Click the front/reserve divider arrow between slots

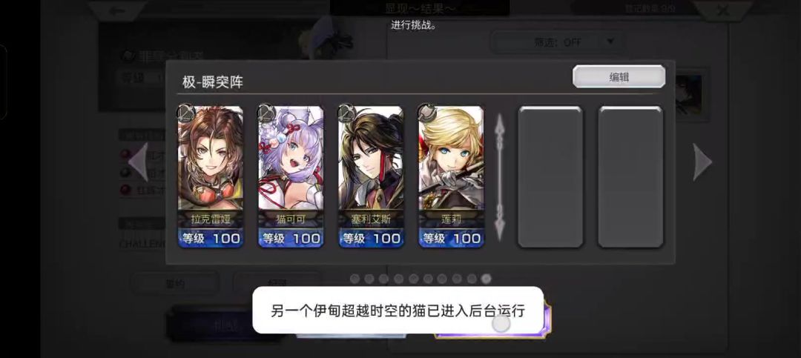pos(500,176)
